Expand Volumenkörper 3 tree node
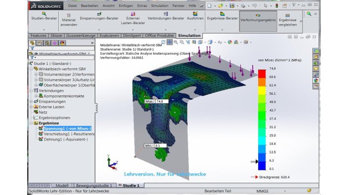Screen dimensions: 348x195 [x=36, y=80]
